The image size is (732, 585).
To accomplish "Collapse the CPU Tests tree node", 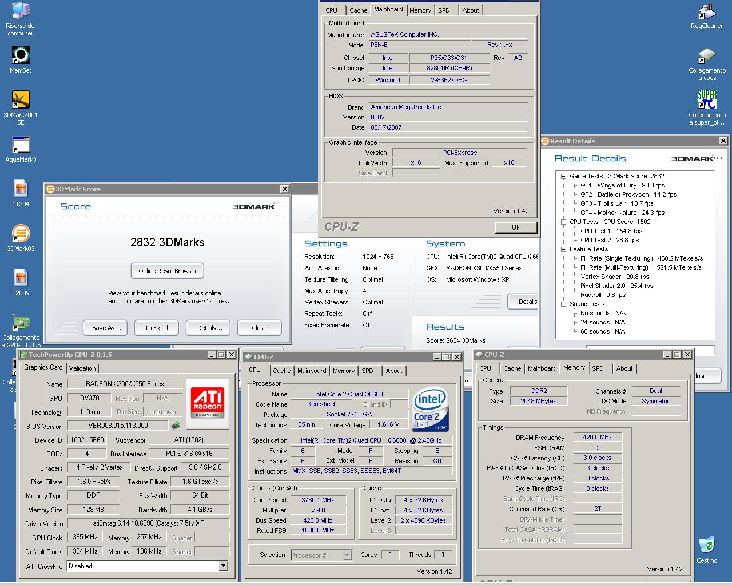I will click(563, 222).
